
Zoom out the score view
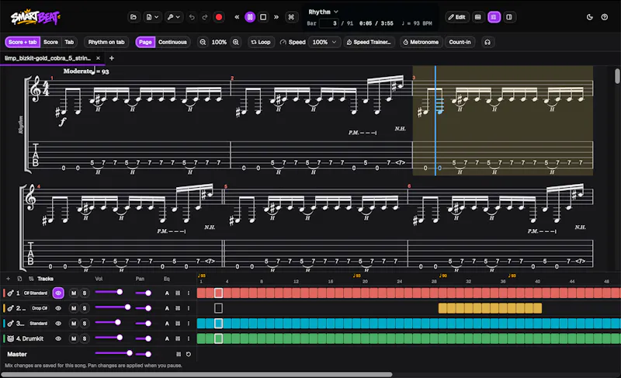click(x=203, y=42)
